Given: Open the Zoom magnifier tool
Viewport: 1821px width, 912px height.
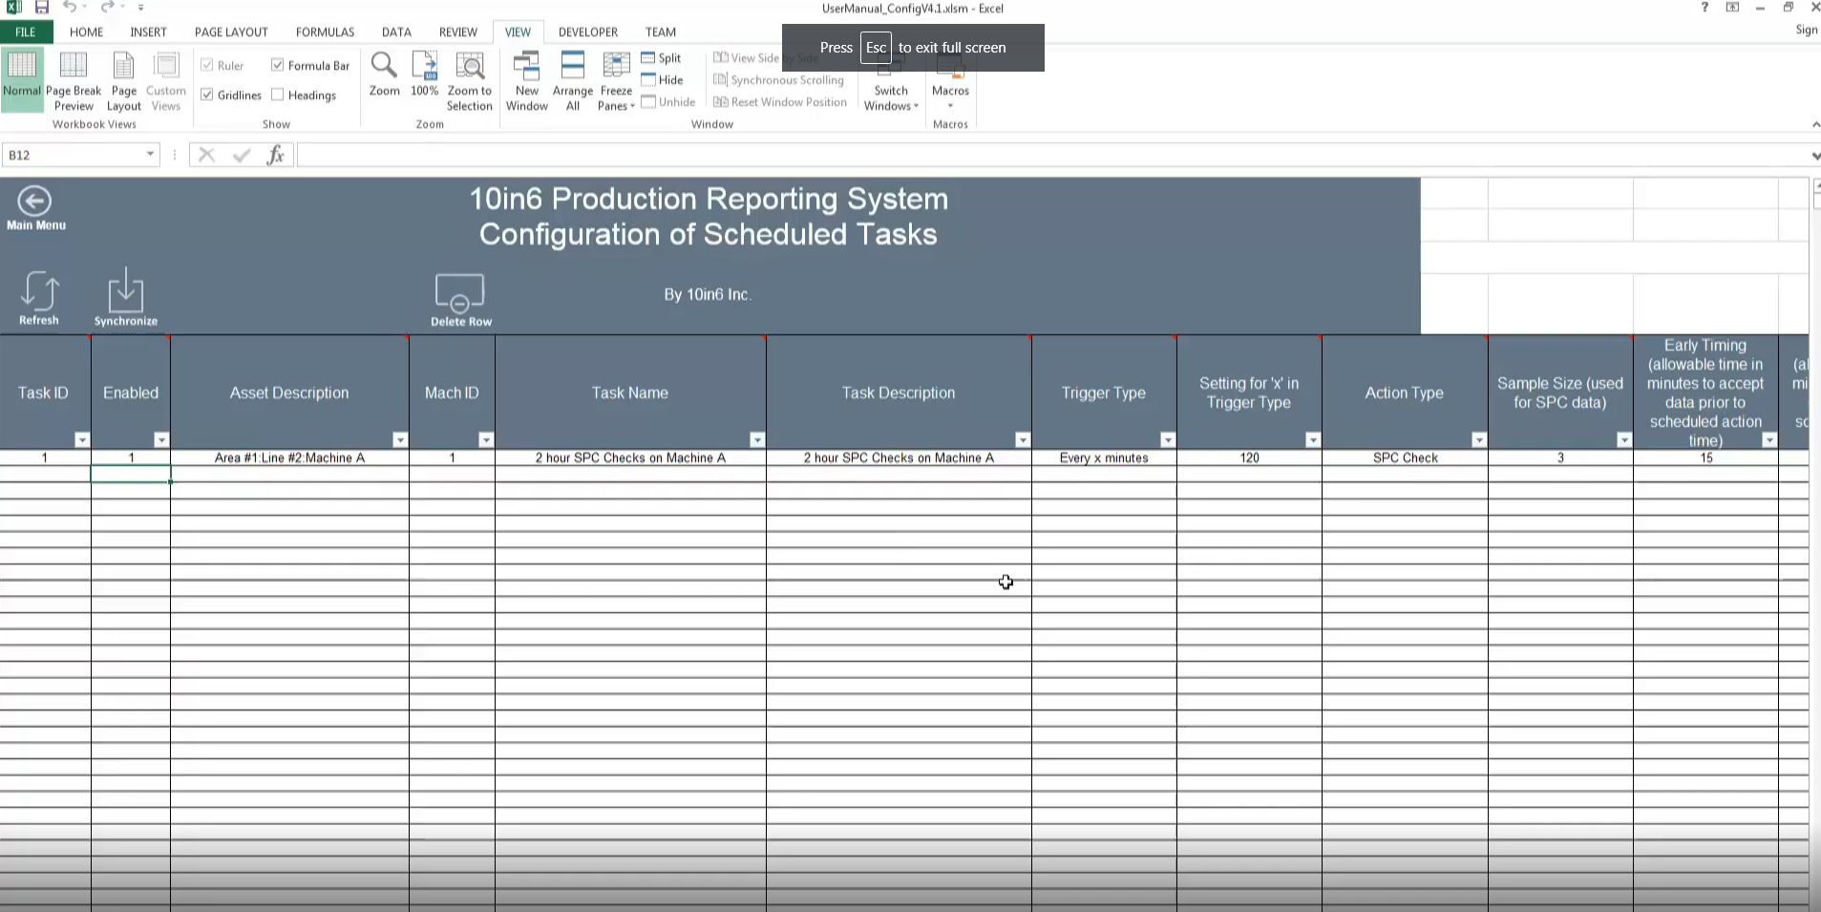Looking at the screenshot, I should pyautogui.click(x=384, y=74).
